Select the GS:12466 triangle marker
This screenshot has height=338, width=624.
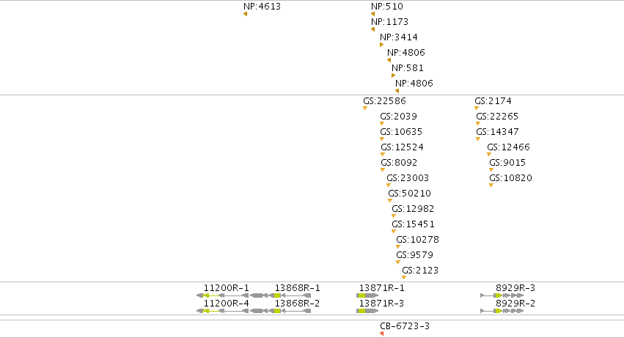(x=489, y=155)
